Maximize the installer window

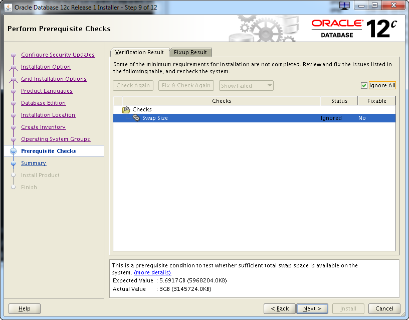coord(375,6)
